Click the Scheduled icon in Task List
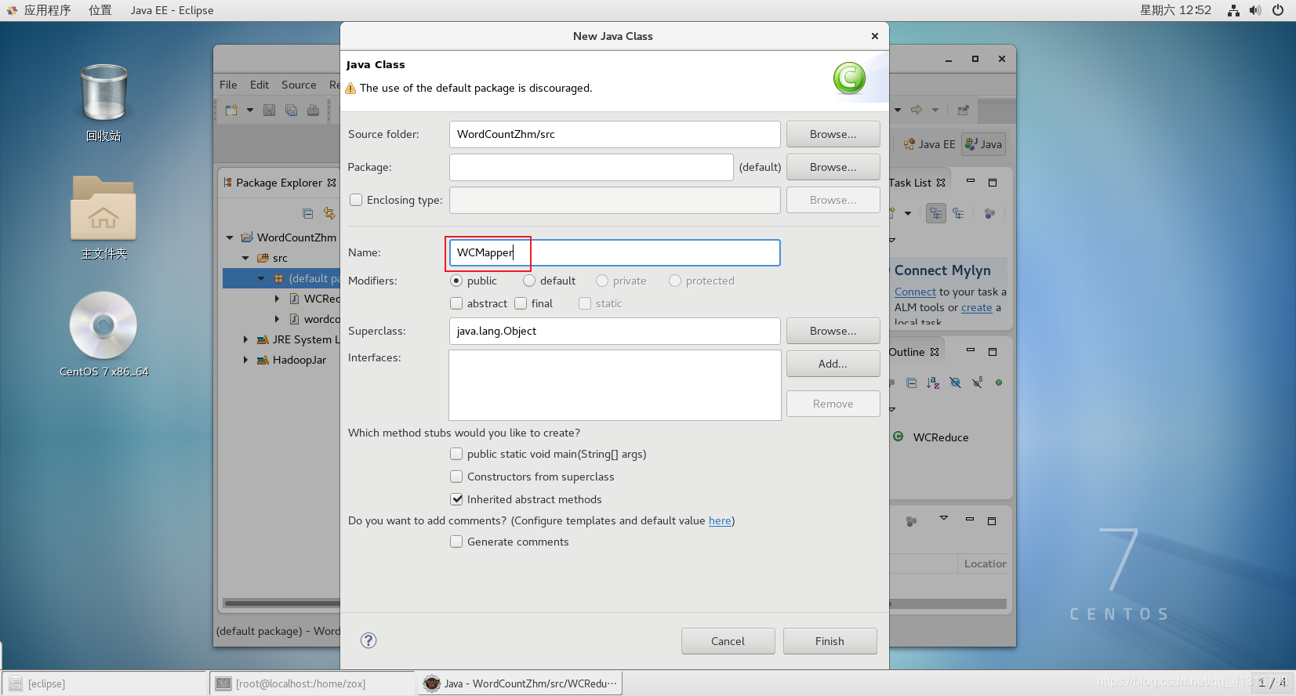Viewport: 1296px width, 696px height. pyautogui.click(x=958, y=213)
